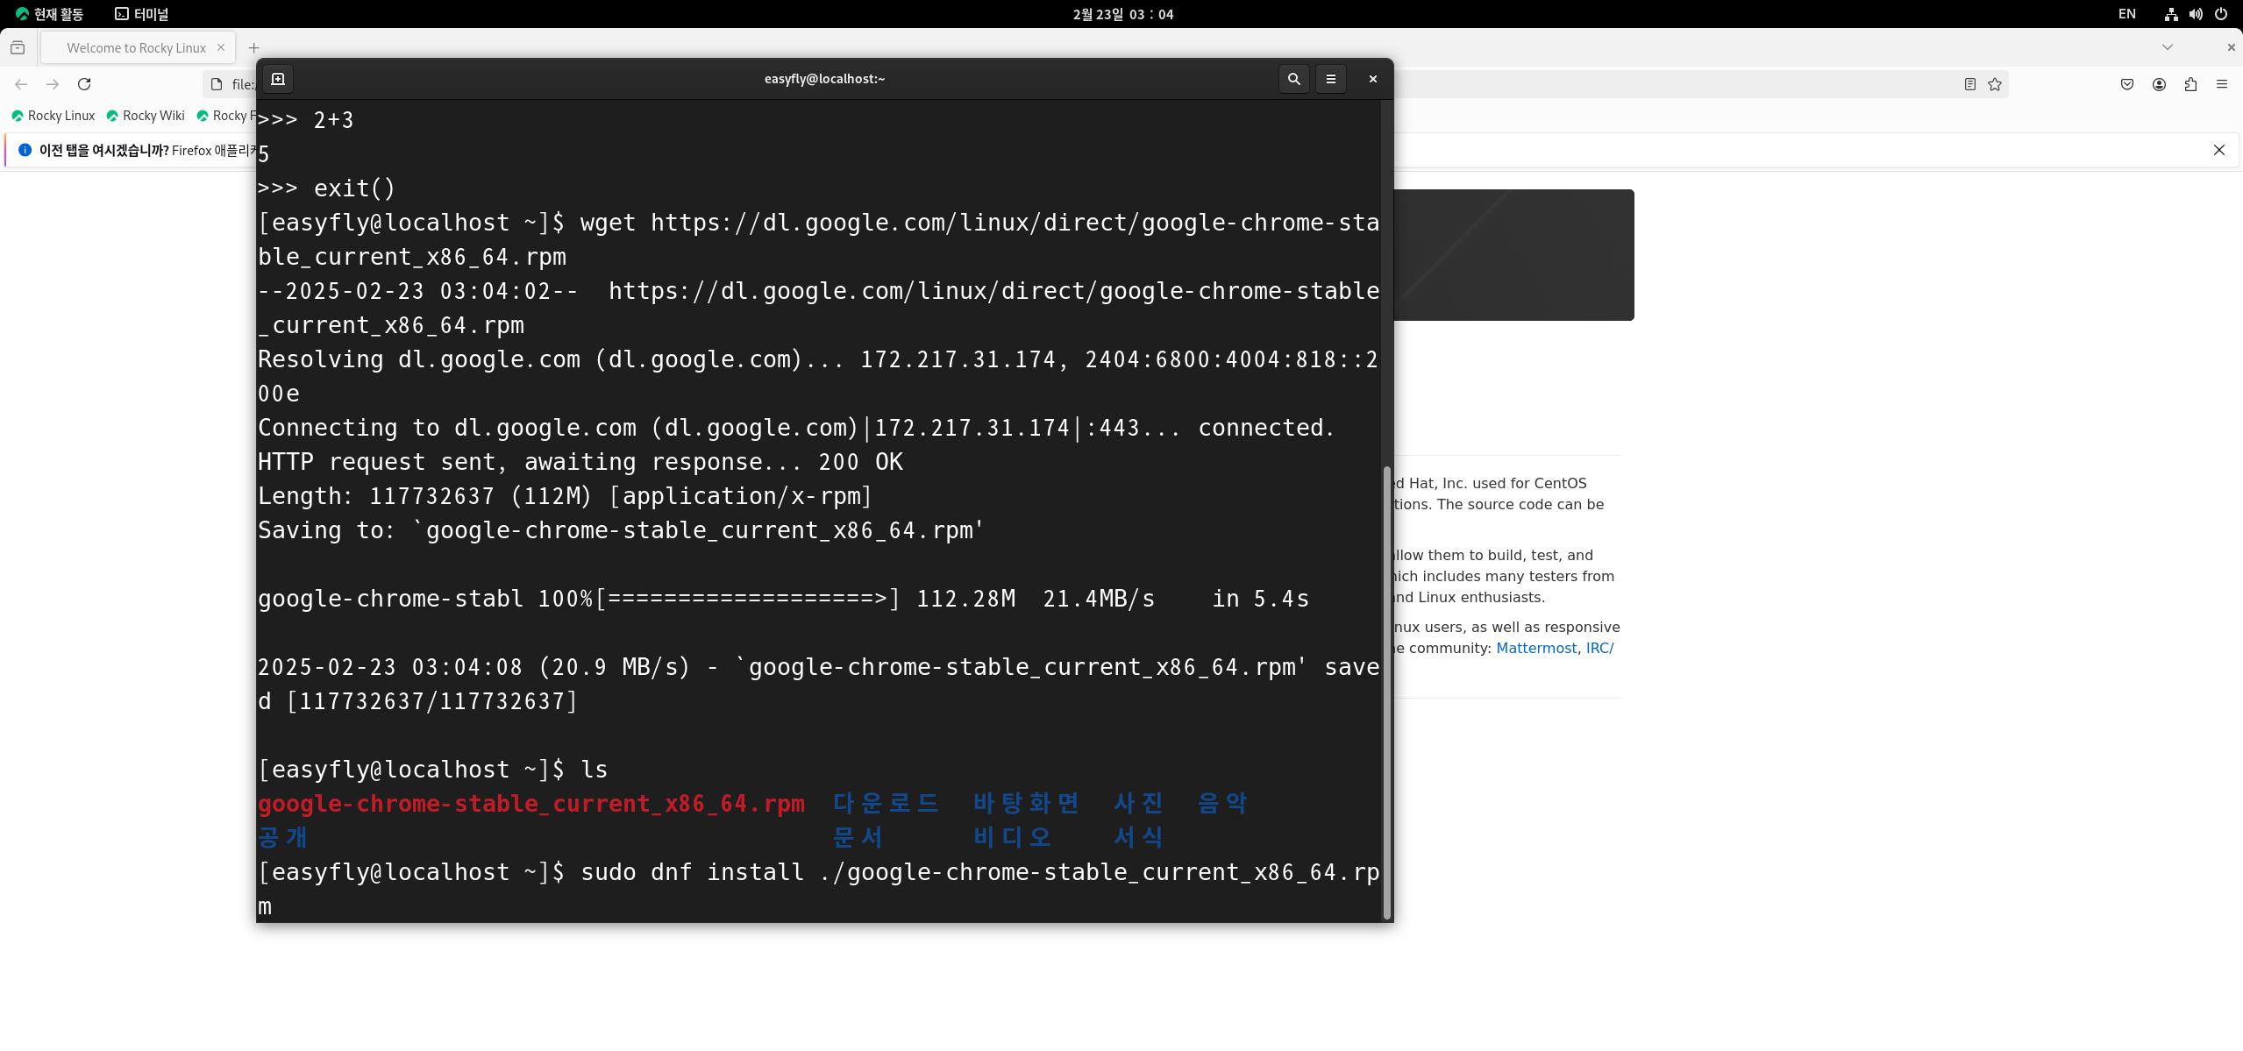Click the terminal search magnifier icon
Viewport: 2243px width, 1051px height.
(1293, 79)
